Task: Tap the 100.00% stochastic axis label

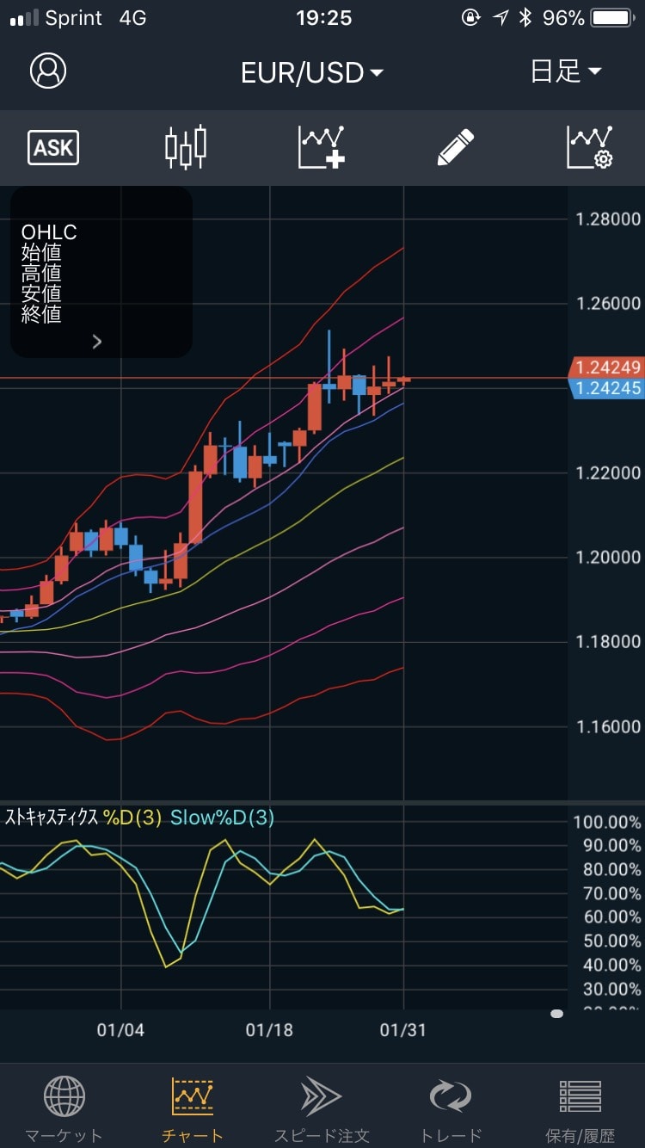Action: click(607, 822)
